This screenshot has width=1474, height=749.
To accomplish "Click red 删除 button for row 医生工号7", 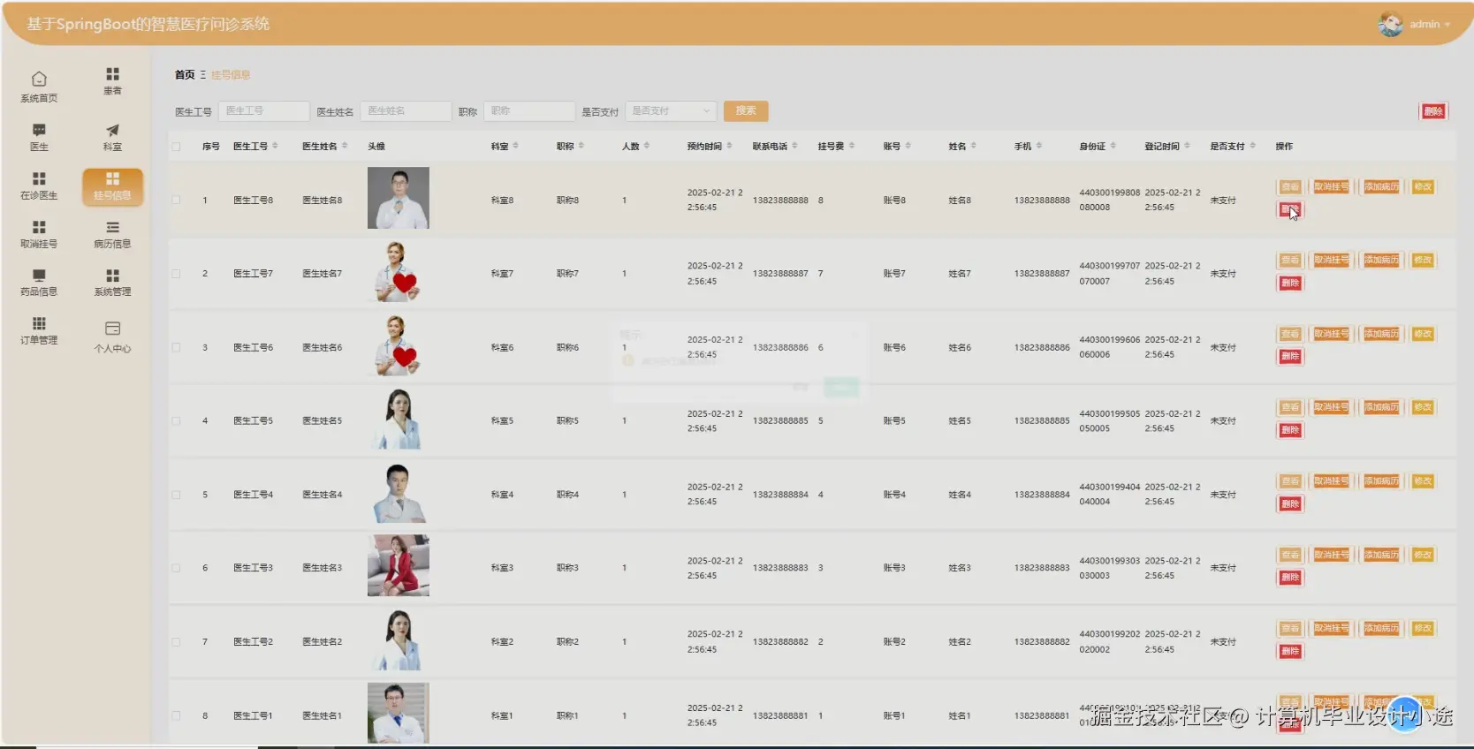I will click(1290, 284).
